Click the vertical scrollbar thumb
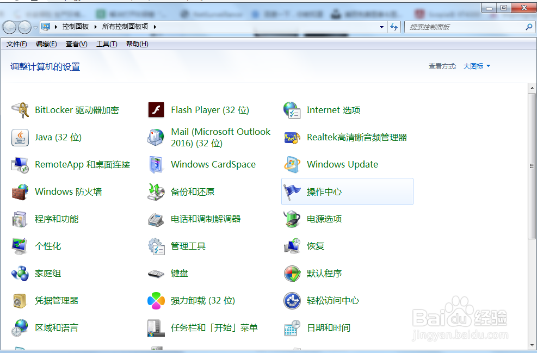The width and height of the screenshot is (537, 353). (x=532, y=166)
